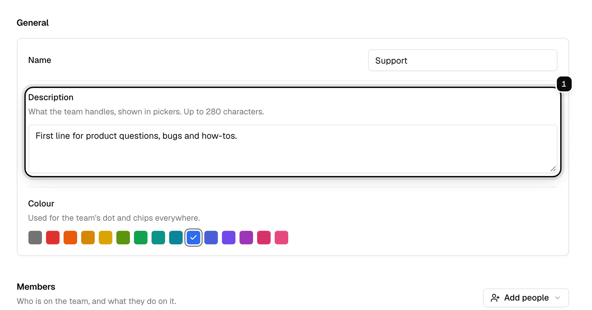The height and width of the screenshot is (310, 592).
Task: Select the teal colour swatch
Action: click(158, 238)
